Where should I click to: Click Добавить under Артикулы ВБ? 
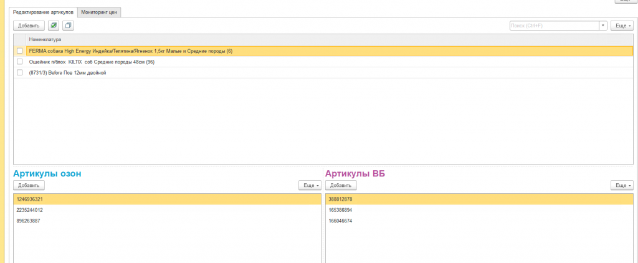341,185
